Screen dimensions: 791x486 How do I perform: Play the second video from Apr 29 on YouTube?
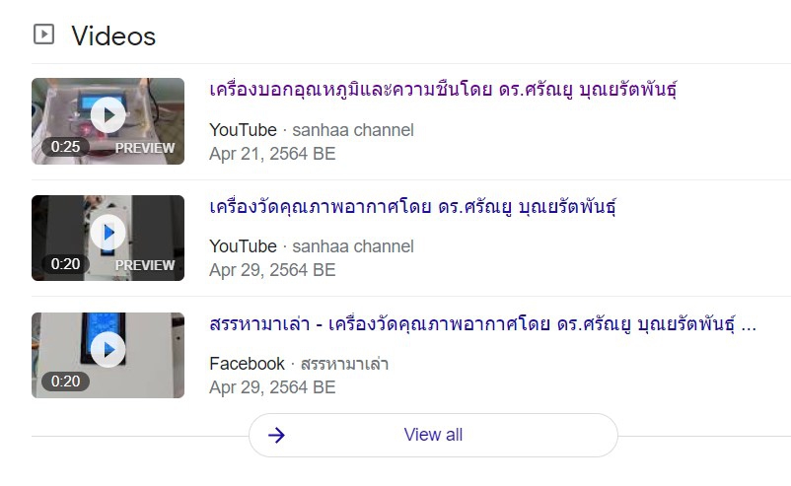coord(108,235)
